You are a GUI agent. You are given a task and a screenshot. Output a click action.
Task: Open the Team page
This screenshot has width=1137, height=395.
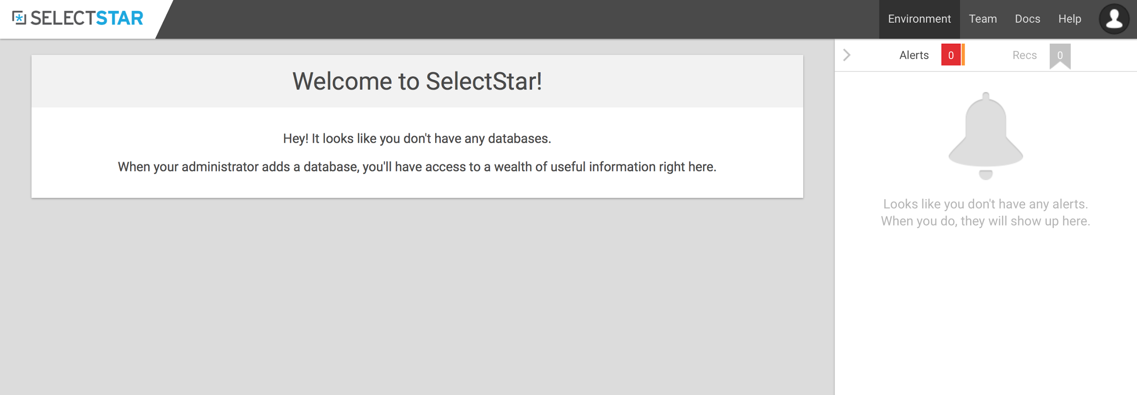click(982, 19)
